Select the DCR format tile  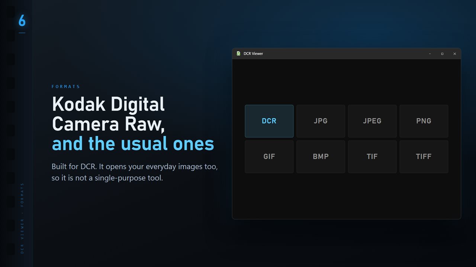(269, 121)
